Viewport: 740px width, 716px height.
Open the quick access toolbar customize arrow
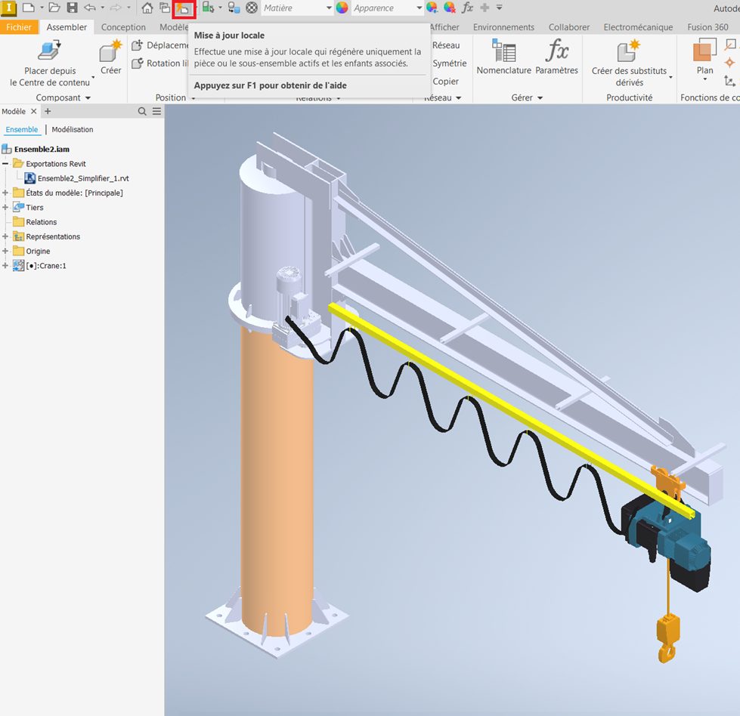(x=500, y=8)
